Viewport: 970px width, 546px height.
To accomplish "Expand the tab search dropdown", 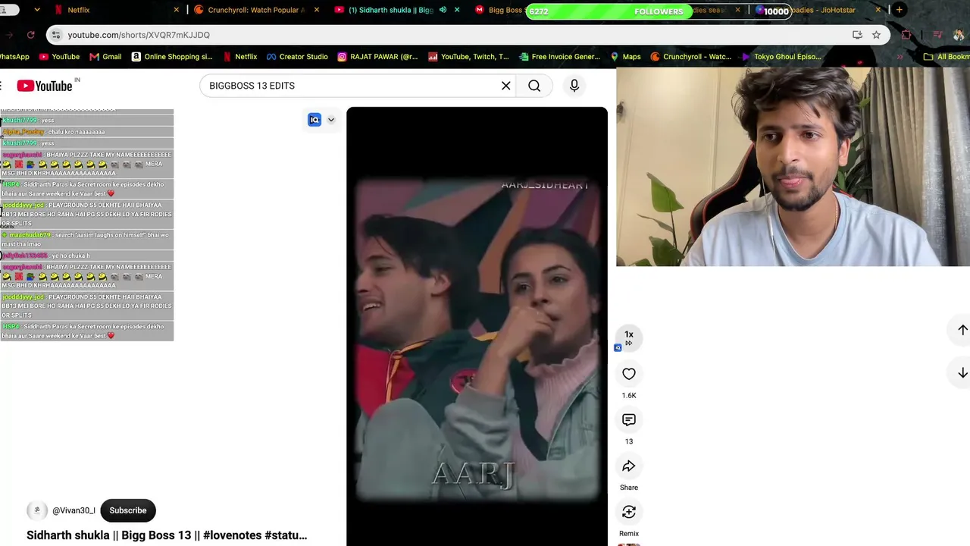I will click(38, 10).
